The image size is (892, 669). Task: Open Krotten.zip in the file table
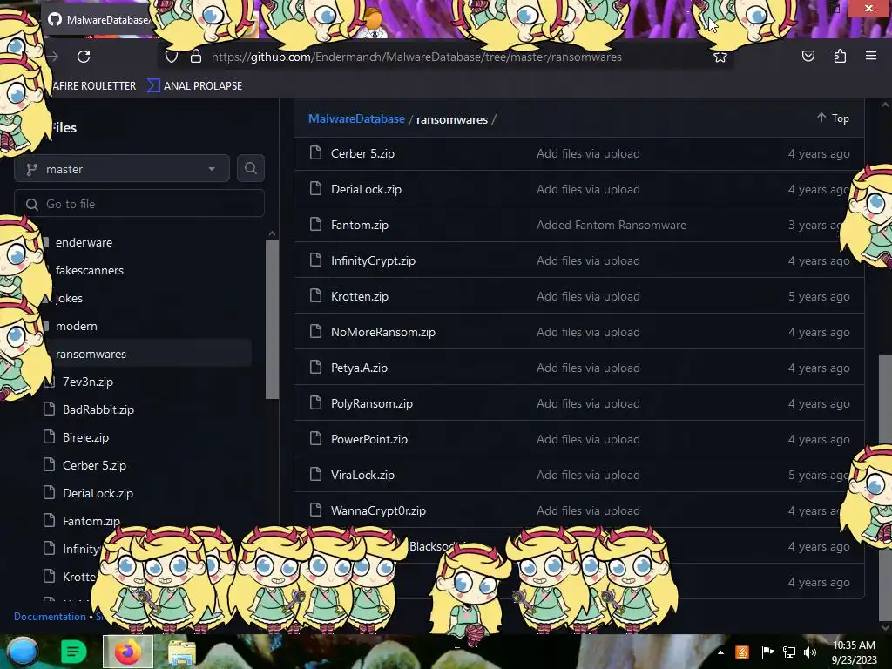pyautogui.click(x=360, y=296)
